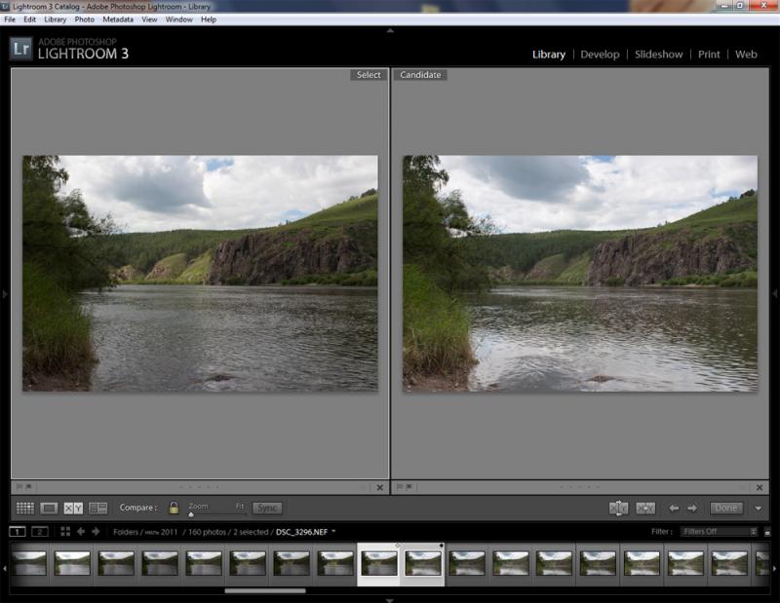Screen dimensions: 780x603
Task: Collapse the bottom filmstrip panel
Action: (x=390, y=600)
